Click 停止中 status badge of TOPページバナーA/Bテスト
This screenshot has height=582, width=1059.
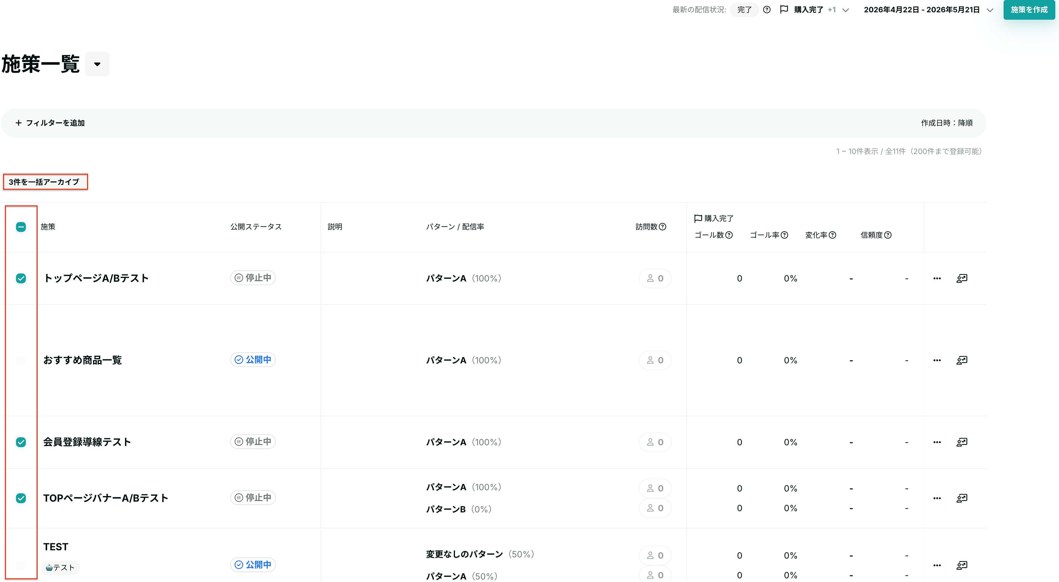coord(253,498)
